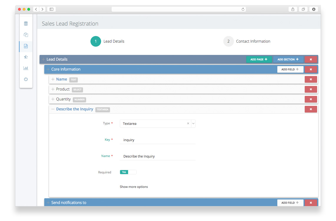336x221 pixels.
Task: Toggle the Required switch off
Action: (x=128, y=172)
